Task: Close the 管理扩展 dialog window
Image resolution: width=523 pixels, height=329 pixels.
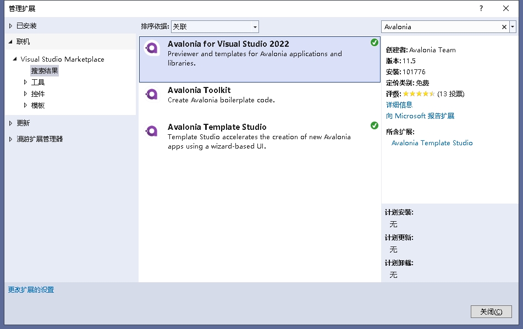Action: coord(505,8)
